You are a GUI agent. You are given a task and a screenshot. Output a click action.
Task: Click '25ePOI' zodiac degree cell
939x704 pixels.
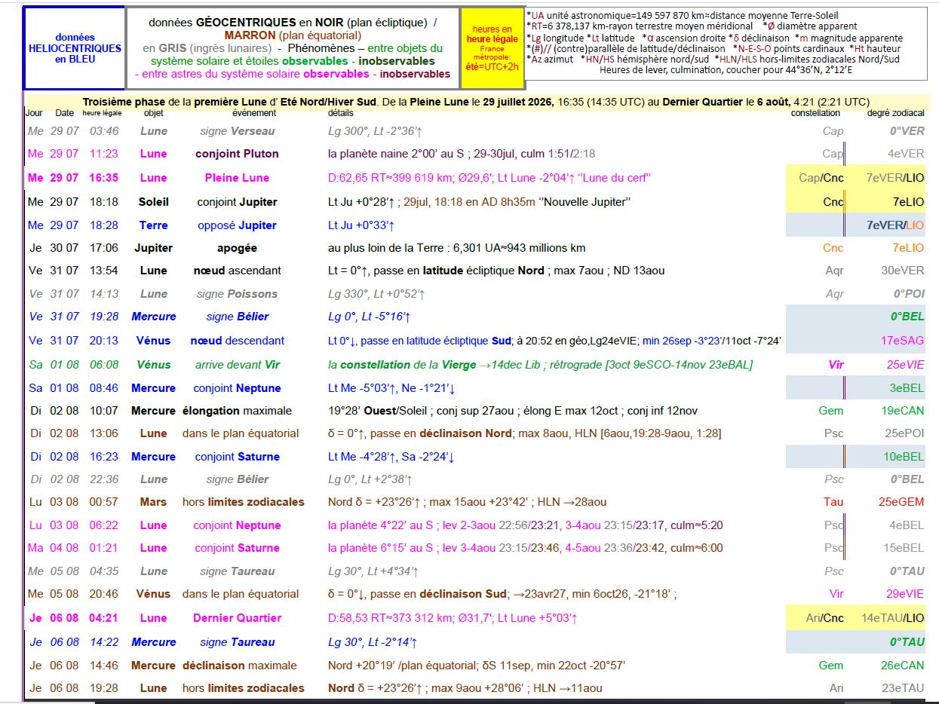click(x=904, y=433)
